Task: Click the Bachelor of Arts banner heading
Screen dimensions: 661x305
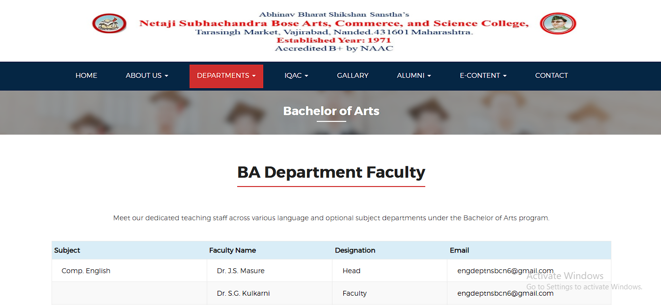Action: point(331,111)
